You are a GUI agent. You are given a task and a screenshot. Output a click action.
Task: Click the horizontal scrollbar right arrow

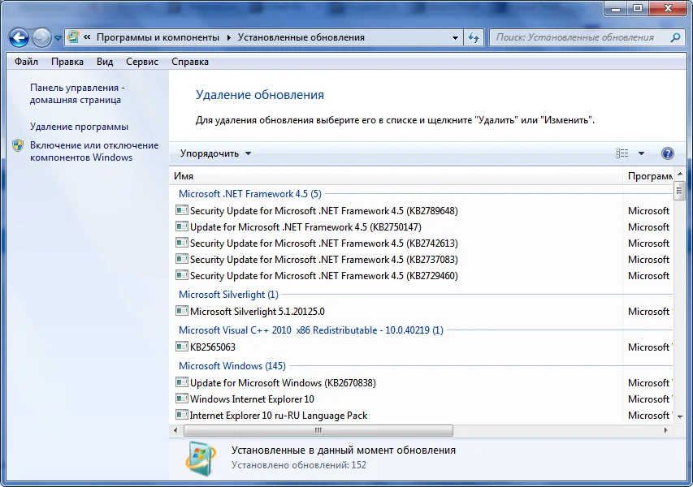pyautogui.click(x=665, y=430)
